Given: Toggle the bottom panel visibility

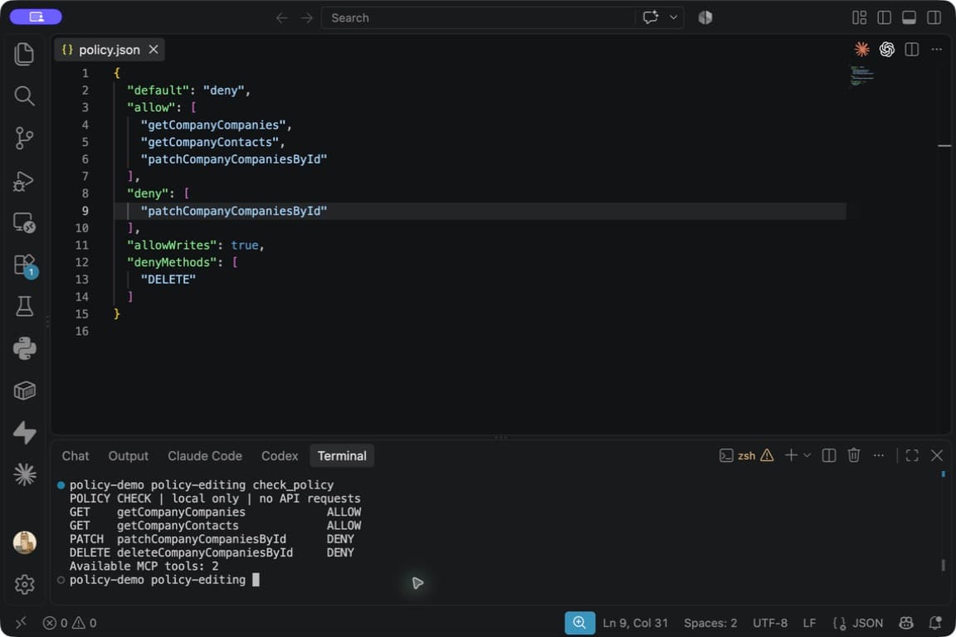Looking at the screenshot, I should pos(909,17).
